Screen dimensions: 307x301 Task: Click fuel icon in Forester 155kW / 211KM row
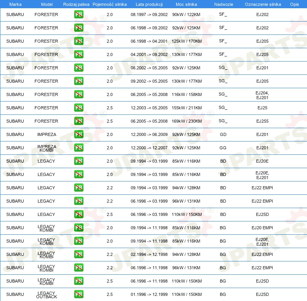point(79,108)
